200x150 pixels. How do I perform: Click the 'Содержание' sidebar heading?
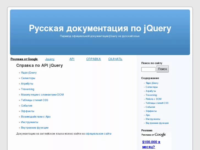tap(150, 78)
